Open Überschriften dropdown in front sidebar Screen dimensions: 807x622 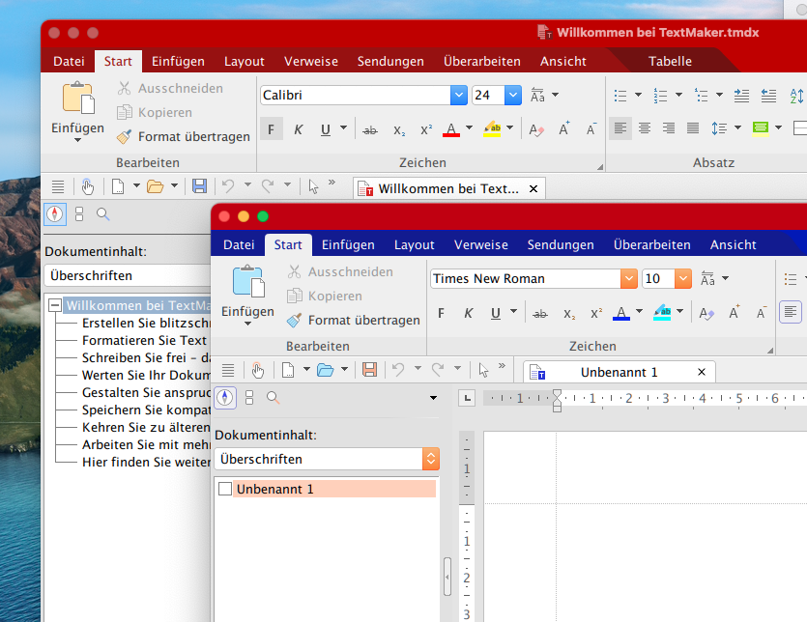[x=431, y=459]
